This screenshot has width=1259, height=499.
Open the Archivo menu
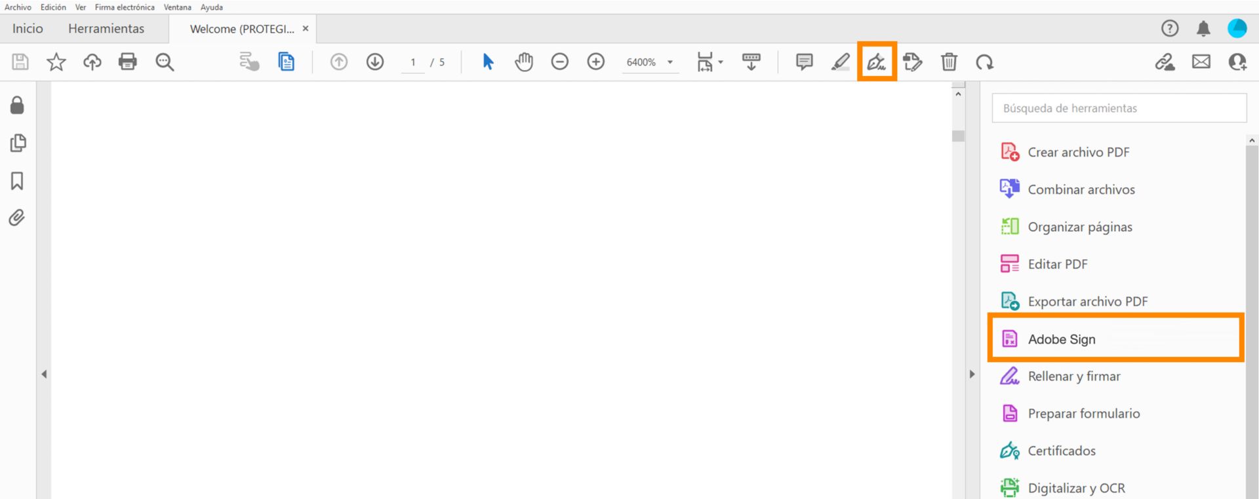[x=18, y=7]
